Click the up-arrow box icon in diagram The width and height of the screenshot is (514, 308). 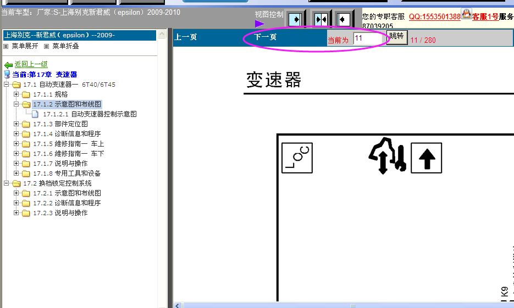click(426, 158)
